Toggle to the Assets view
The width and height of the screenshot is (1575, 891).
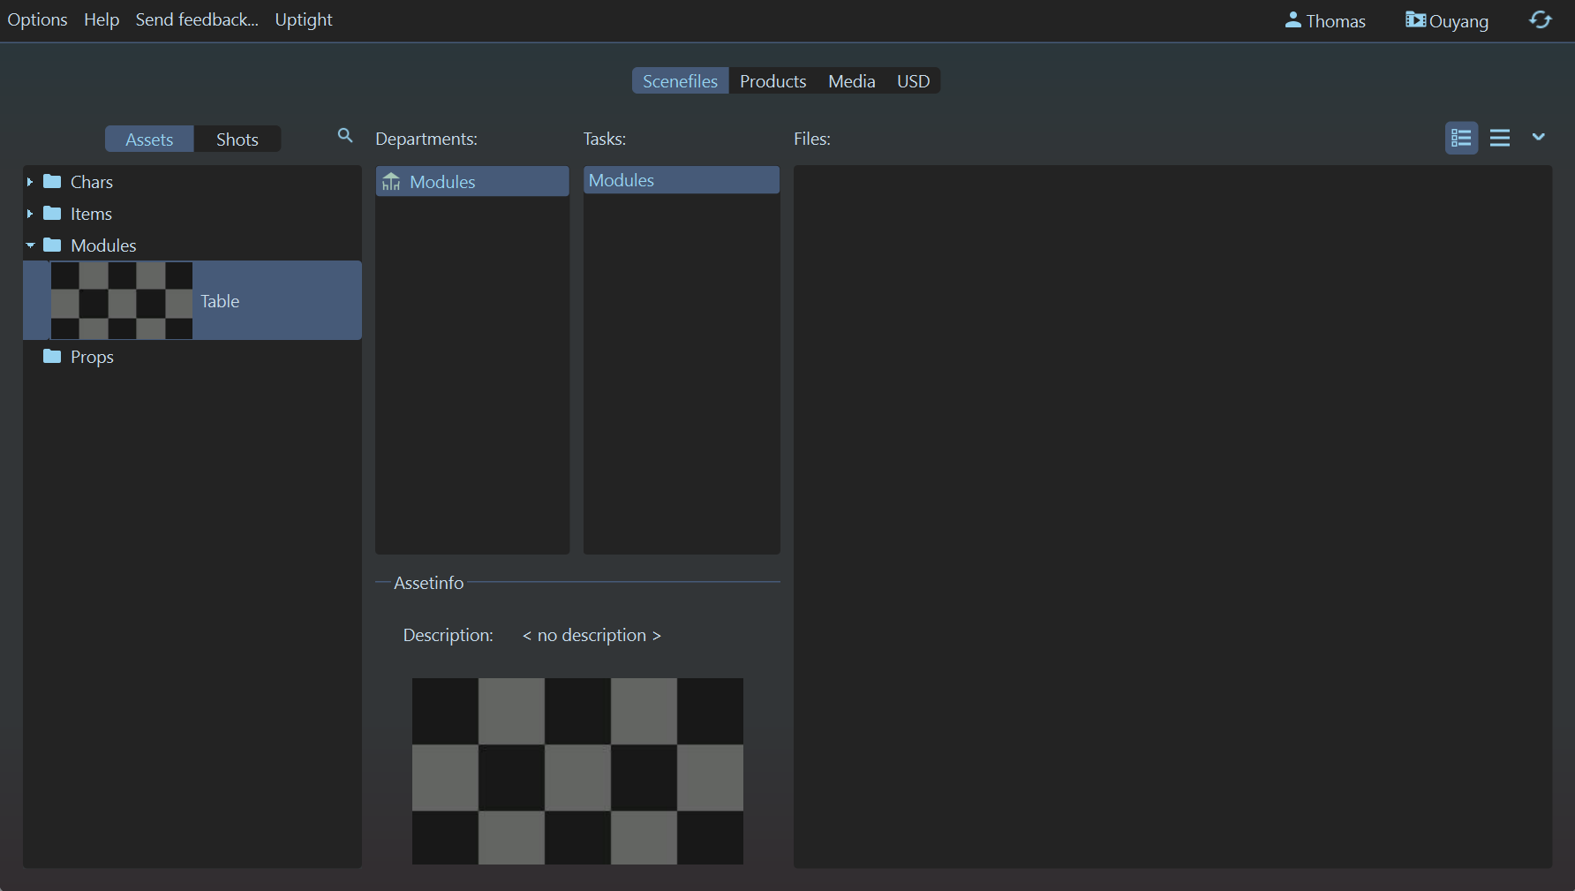pos(149,140)
